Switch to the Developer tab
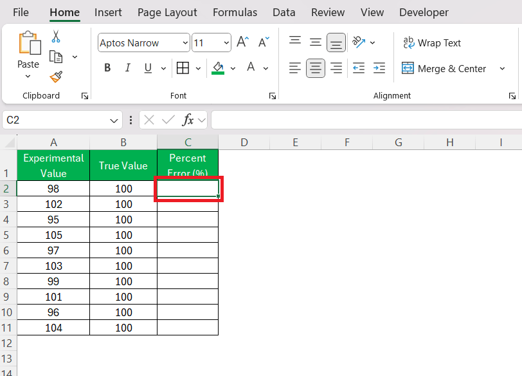 424,12
